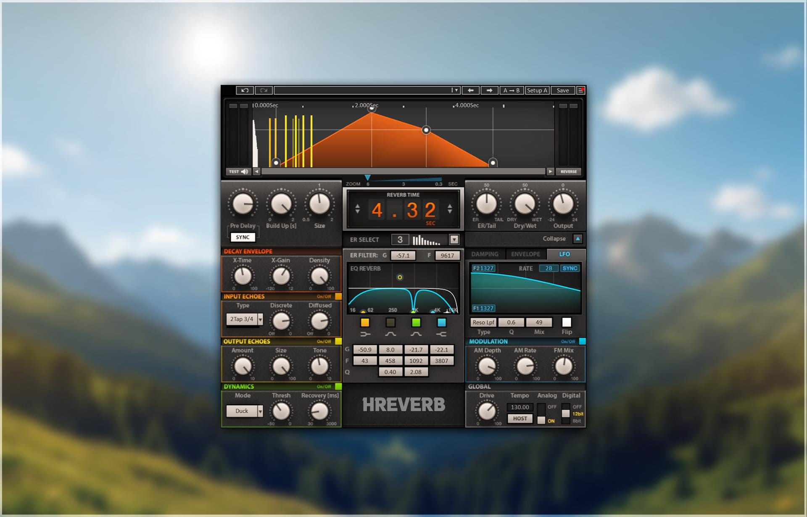Toggle the Pre Delay SYNC button
This screenshot has height=517, width=807.
[243, 237]
